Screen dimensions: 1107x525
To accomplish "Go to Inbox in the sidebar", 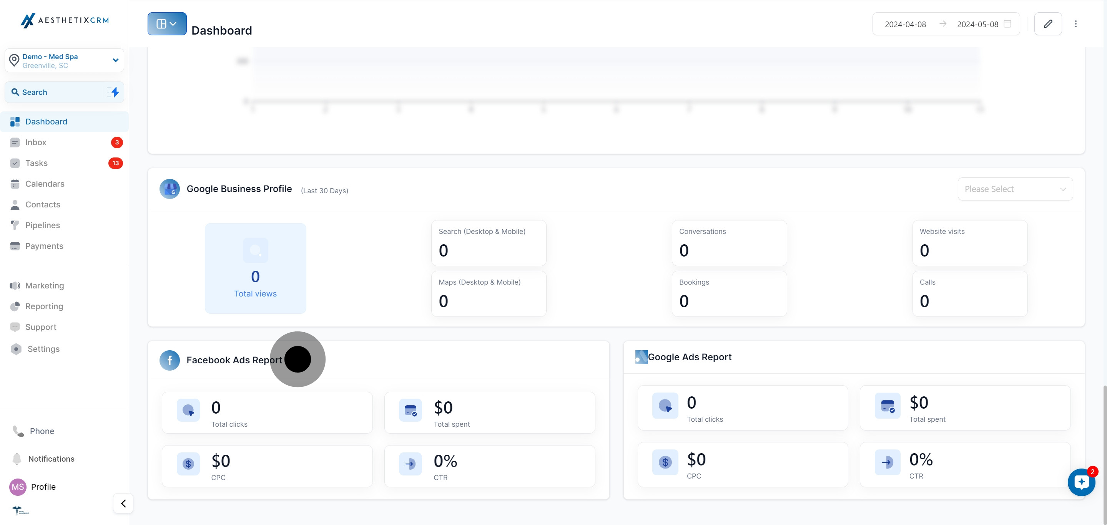I will [x=36, y=142].
